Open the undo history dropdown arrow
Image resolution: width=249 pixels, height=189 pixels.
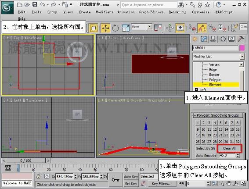tap(48, 5)
